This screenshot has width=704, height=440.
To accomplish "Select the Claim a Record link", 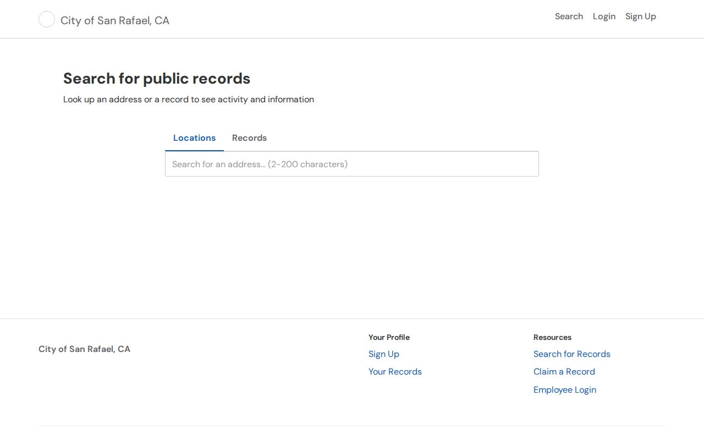I will pyautogui.click(x=564, y=372).
